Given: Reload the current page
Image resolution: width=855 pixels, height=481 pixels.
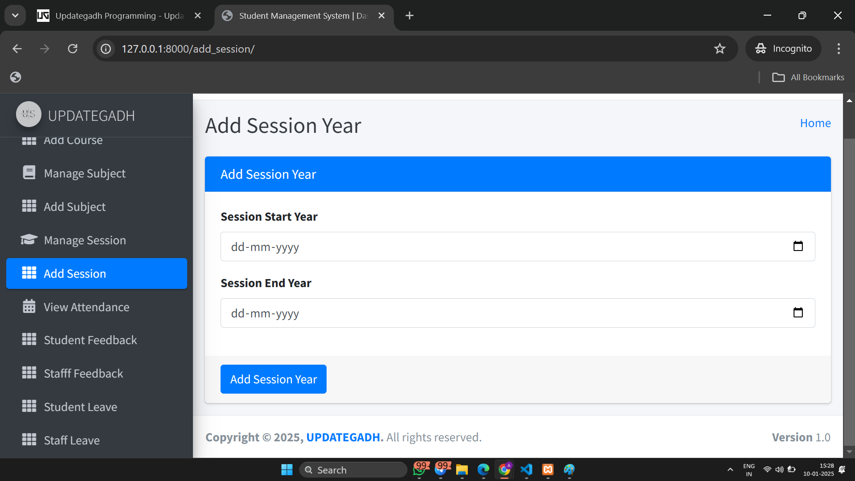Looking at the screenshot, I should [x=73, y=49].
